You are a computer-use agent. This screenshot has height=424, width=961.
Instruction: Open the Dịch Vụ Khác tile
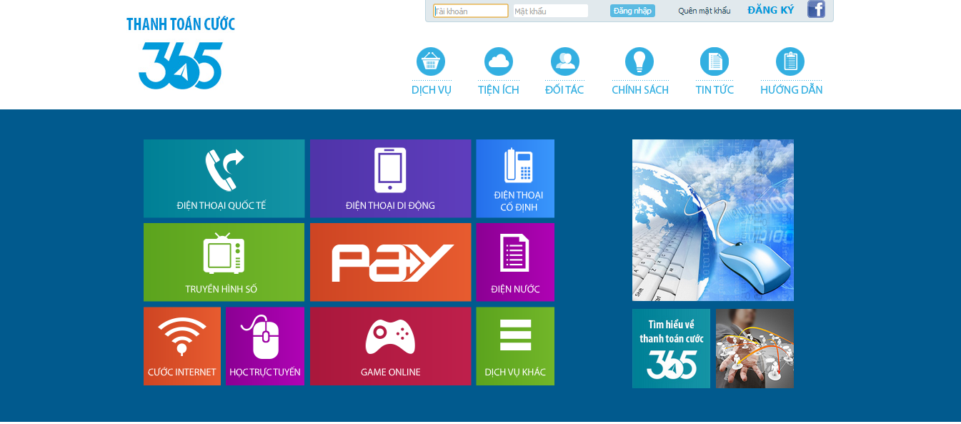[x=515, y=346]
